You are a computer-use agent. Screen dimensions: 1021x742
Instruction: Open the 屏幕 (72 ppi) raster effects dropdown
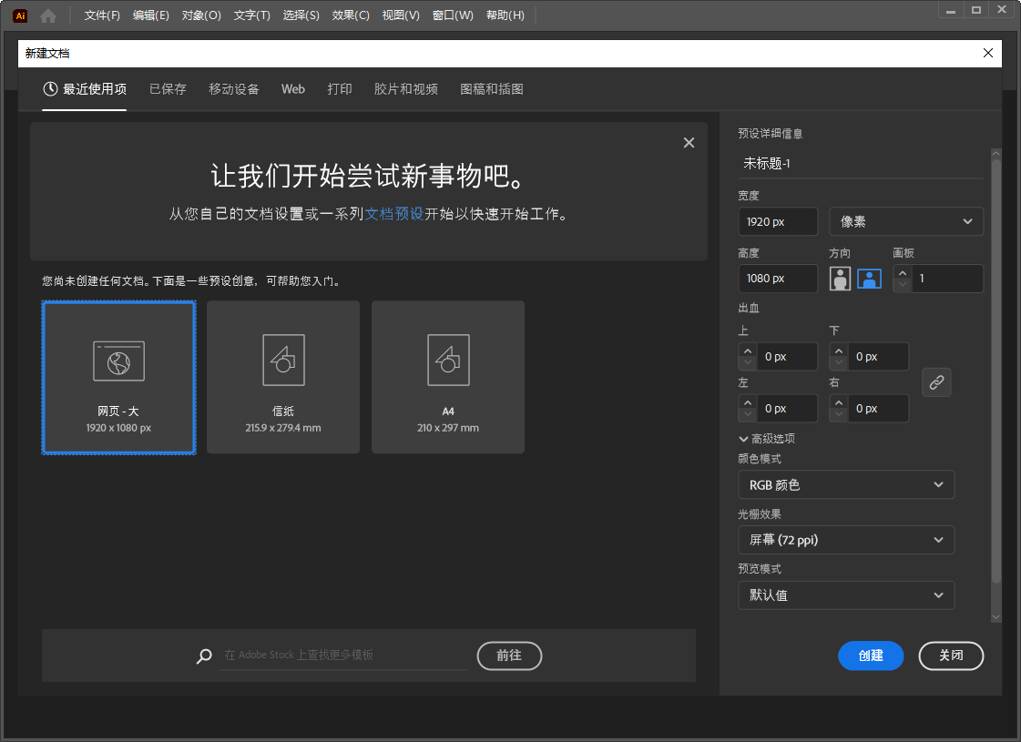[x=845, y=539]
